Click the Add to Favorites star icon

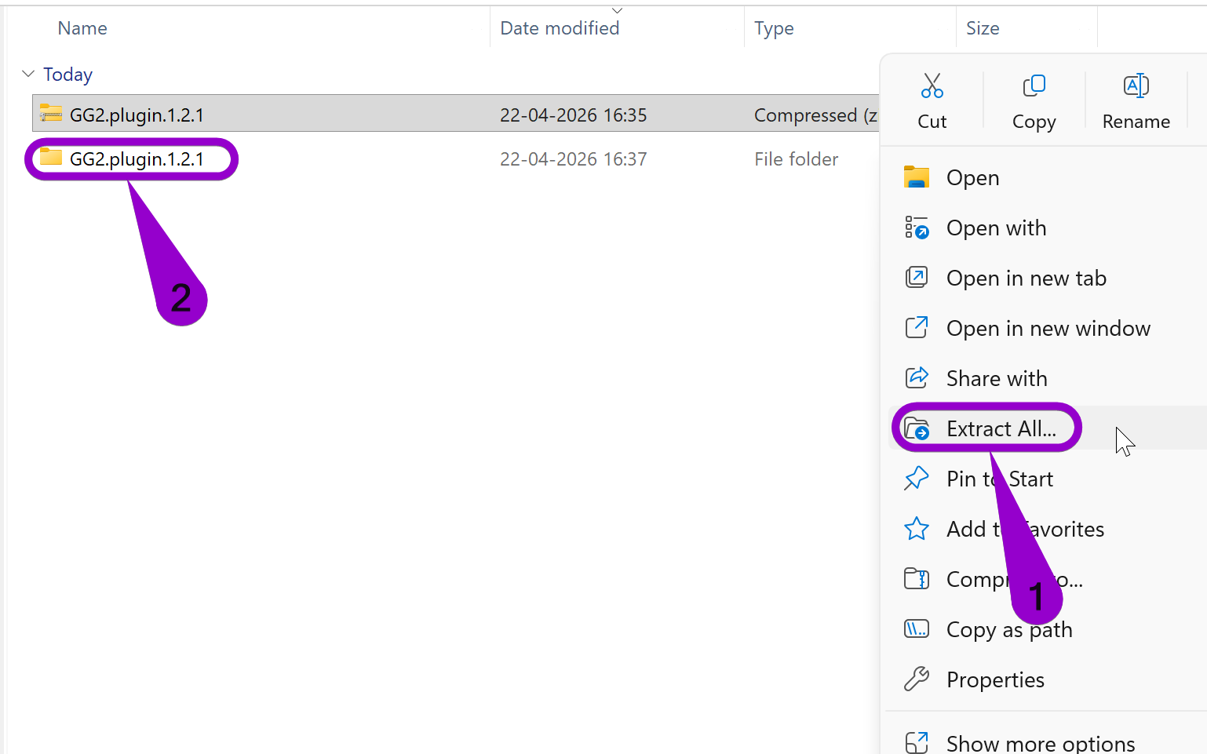917,528
